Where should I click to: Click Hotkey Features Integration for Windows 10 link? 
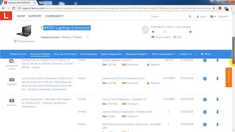(x=48, y=63)
